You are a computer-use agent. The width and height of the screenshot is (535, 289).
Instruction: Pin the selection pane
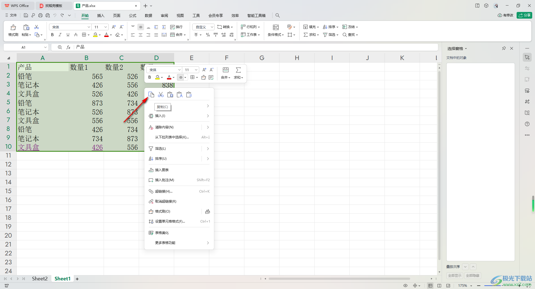click(x=504, y=48)
